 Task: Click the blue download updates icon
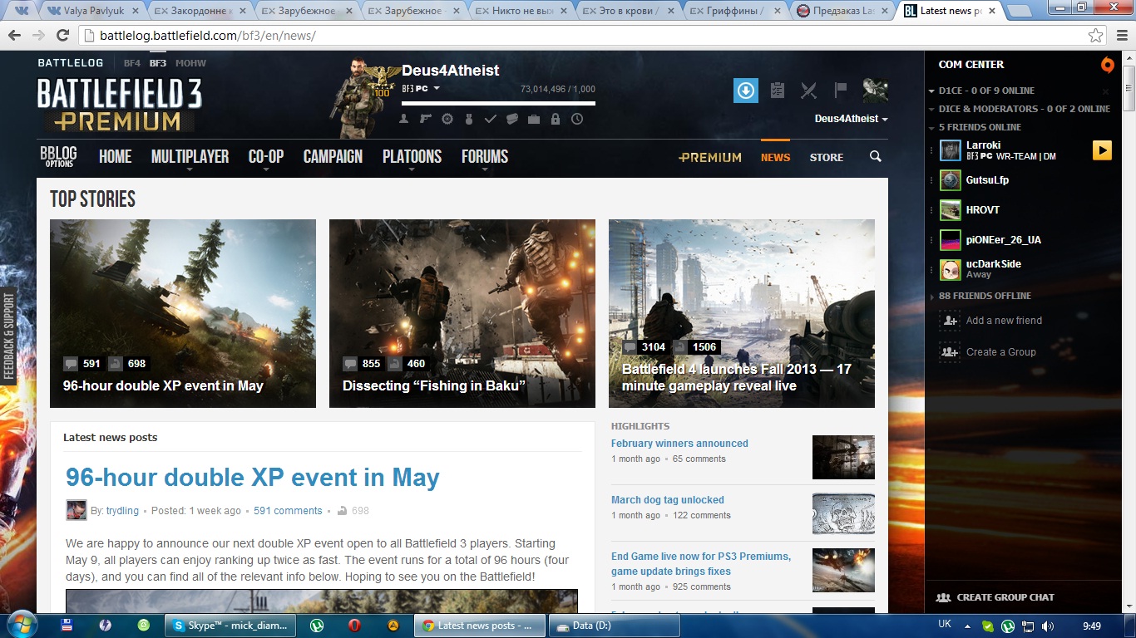[x=746, y=91]
